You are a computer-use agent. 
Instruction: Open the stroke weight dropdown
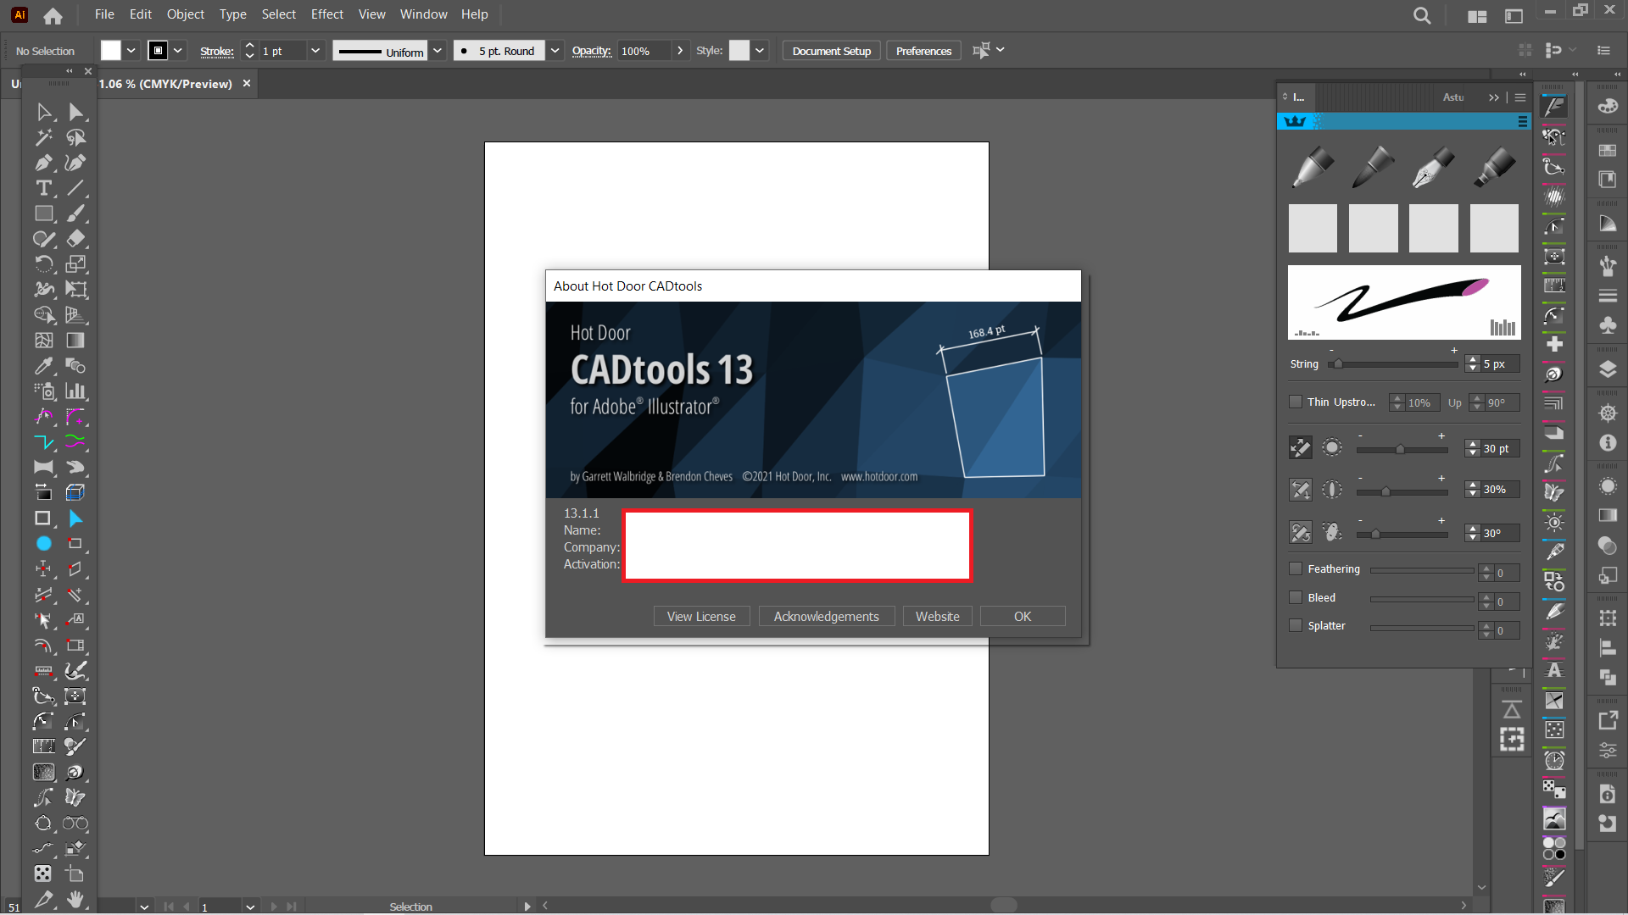(315, 51)
